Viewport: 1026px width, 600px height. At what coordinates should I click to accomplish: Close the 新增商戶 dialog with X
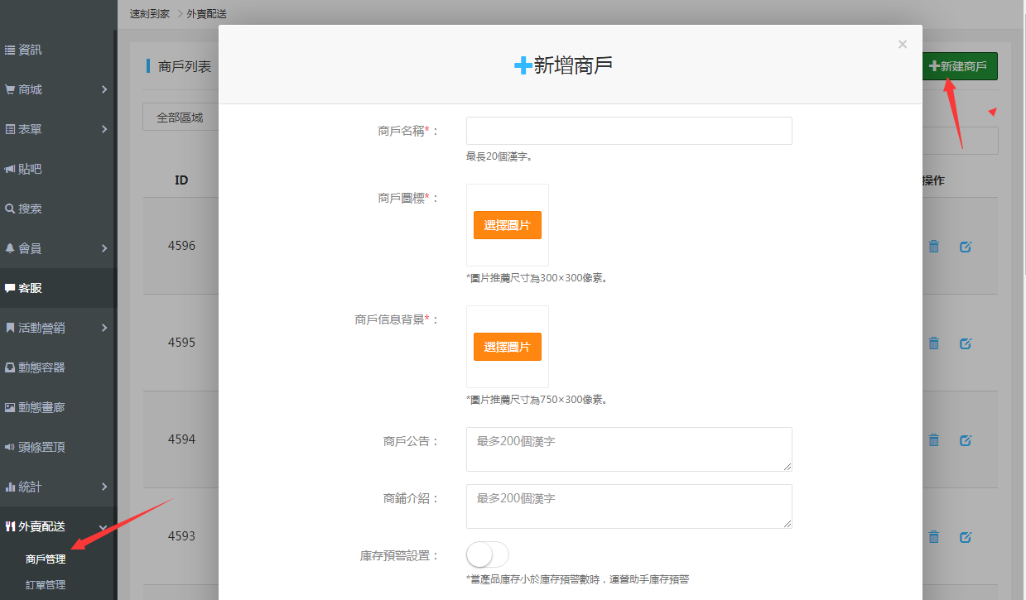coord(903,45)
